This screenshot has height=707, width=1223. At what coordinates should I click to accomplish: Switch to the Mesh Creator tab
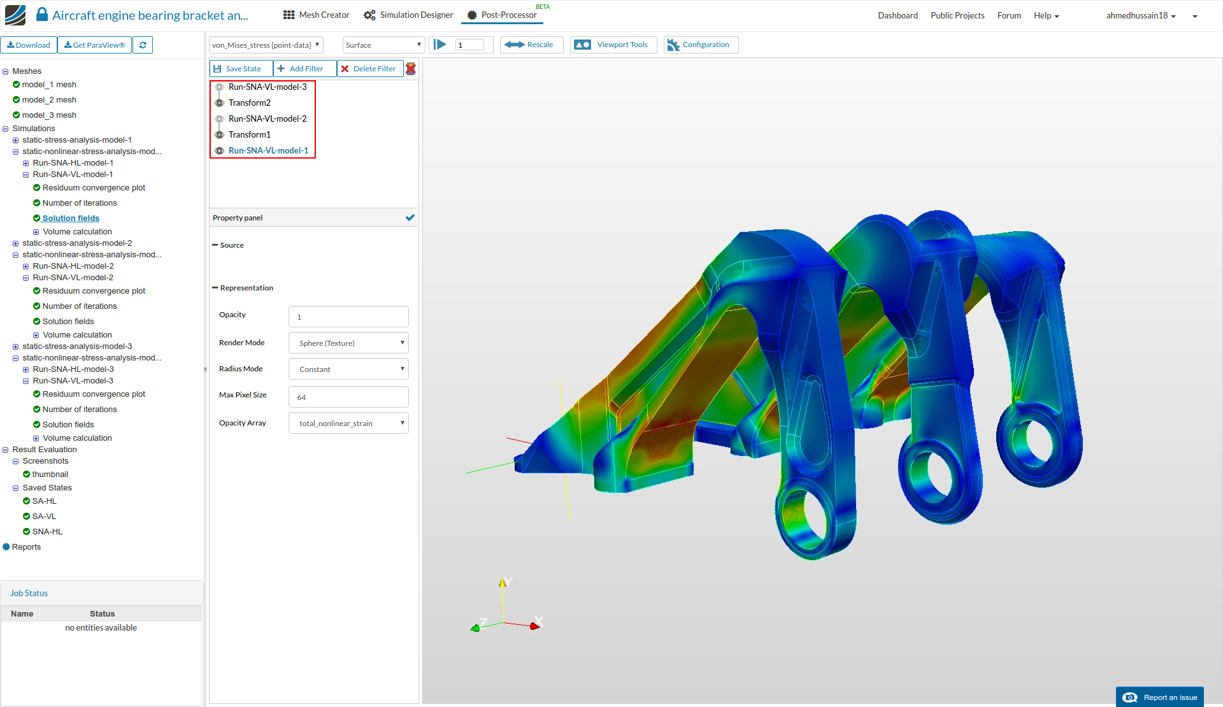(x=317, y=15)
